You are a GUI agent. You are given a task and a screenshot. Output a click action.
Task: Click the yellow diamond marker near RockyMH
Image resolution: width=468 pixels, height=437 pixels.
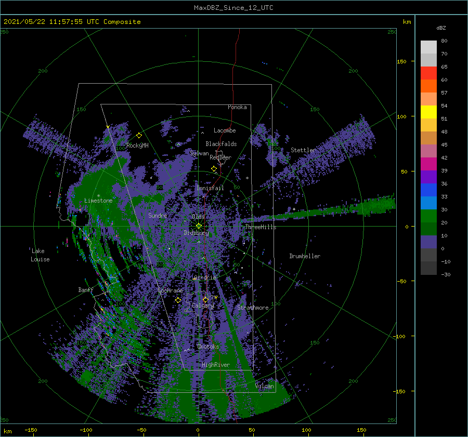[x=139, y=136]
